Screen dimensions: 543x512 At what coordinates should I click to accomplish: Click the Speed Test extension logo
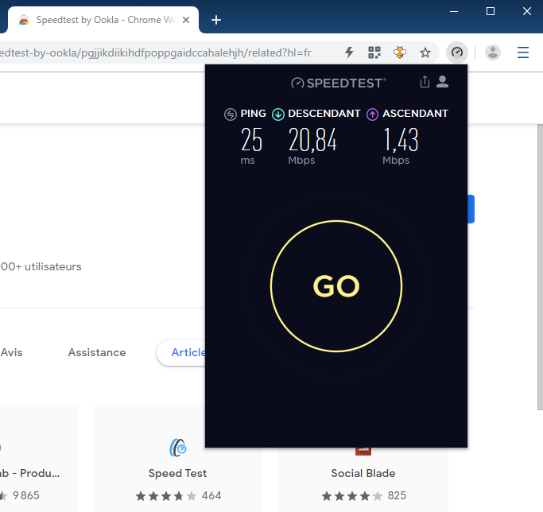pos(178,448)
